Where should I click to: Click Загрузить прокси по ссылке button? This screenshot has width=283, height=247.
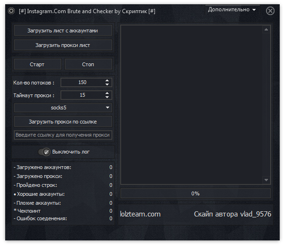pos(63,122)
